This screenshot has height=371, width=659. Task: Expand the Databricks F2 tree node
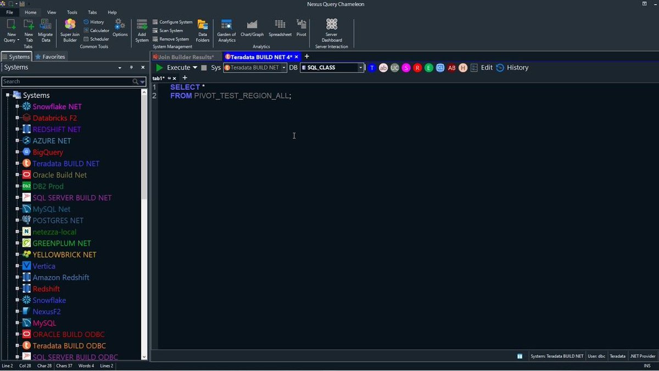(x=18, y=118)
